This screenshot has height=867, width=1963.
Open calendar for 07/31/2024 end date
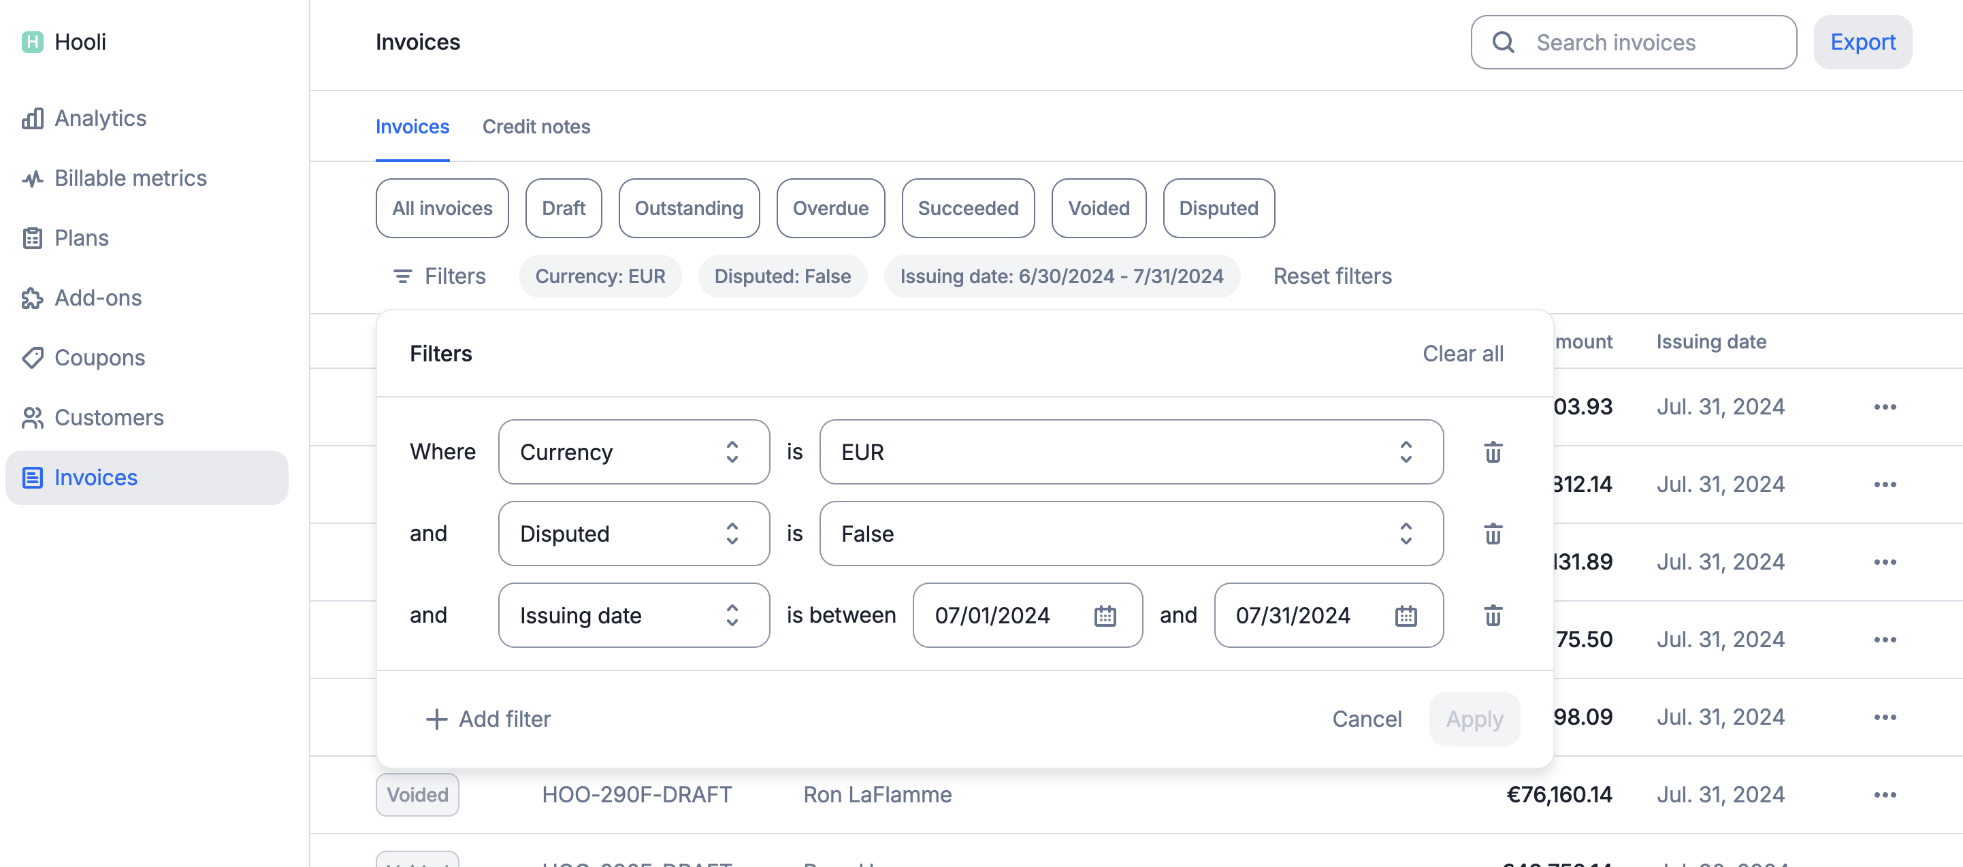pyautogui.click(x=1405, y=616)
